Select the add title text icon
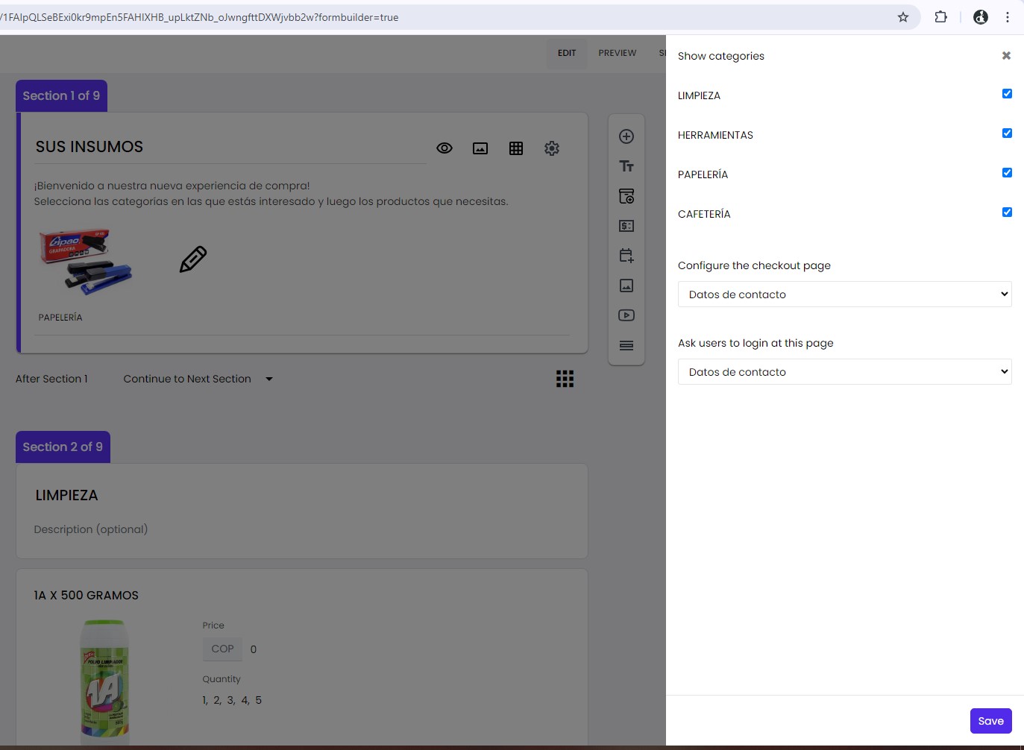Image resolution: width=1024 pixels, height=750 pixels. pos(626,166)
